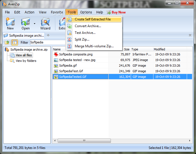Click the horizontal scrollbar thumb
Viewport: 196px width, 154px height.
pyautogui.click(x=84, y=141)
